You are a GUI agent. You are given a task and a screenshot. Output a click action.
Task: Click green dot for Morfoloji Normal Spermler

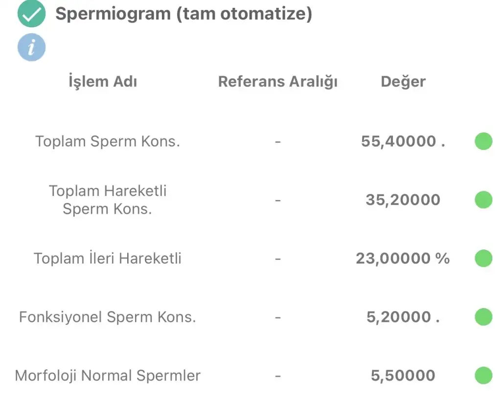tap(483, 376)
